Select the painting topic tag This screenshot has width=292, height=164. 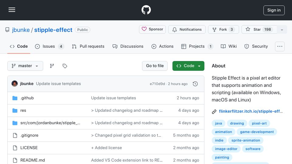(x=222, y=158)
